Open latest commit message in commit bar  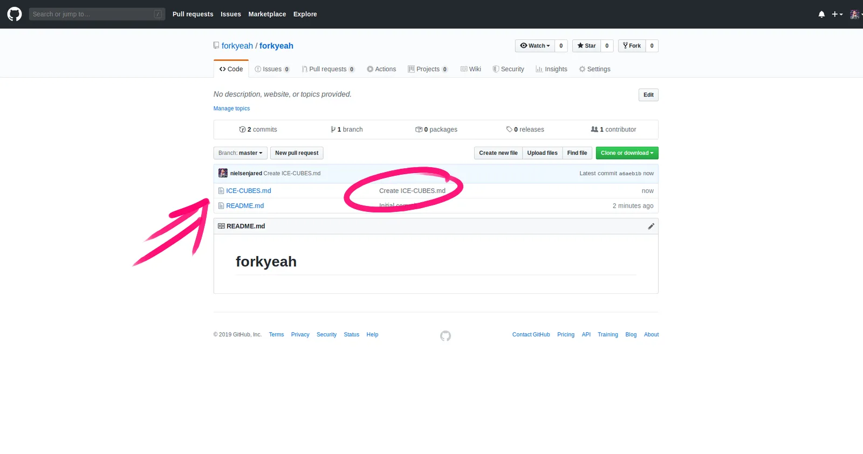(292, 174)
